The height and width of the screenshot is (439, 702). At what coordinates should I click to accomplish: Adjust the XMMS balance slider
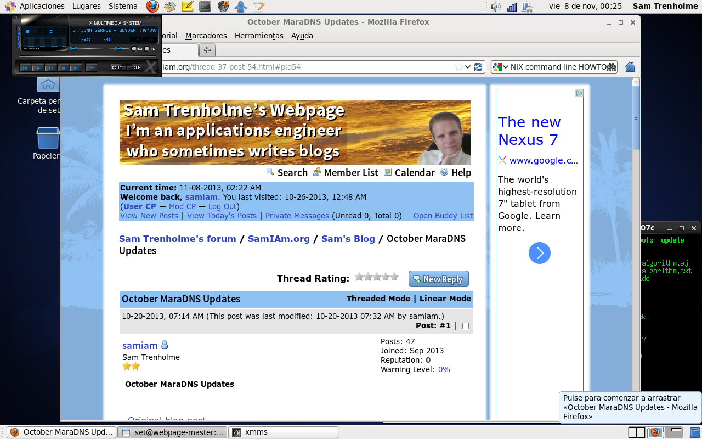point(118,49)
